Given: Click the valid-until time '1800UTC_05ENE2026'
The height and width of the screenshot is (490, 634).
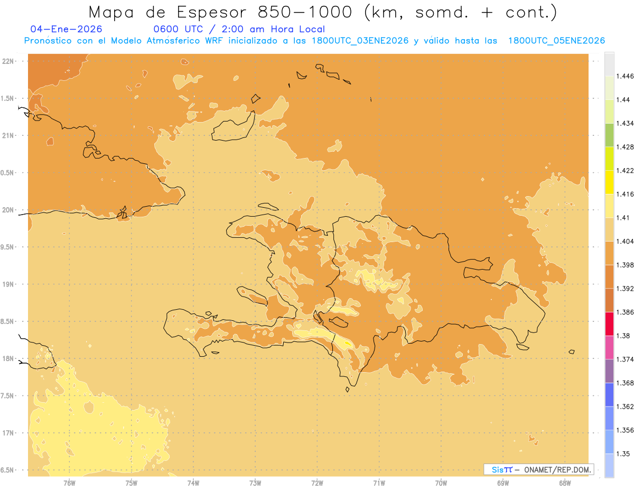Looking at the screenshot, I should pyautogui.click(x=556, y=41).
